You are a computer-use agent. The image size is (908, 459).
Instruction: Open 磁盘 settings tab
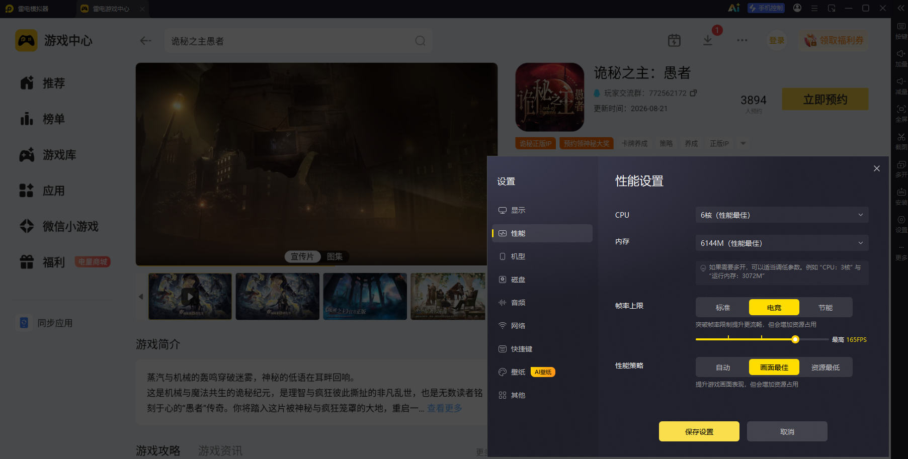tap(542, 280)
